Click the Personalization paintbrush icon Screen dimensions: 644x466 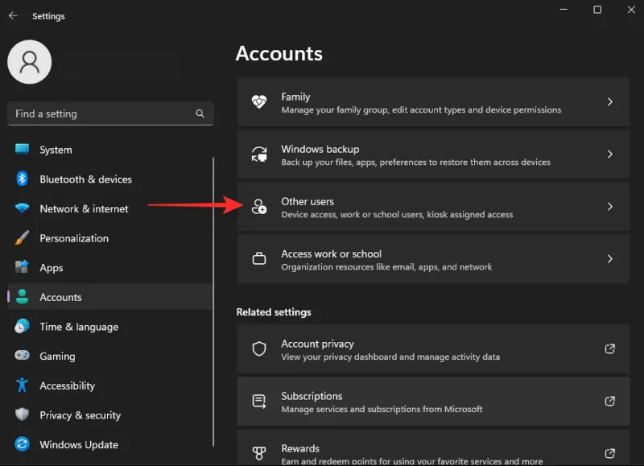(23, 237)
